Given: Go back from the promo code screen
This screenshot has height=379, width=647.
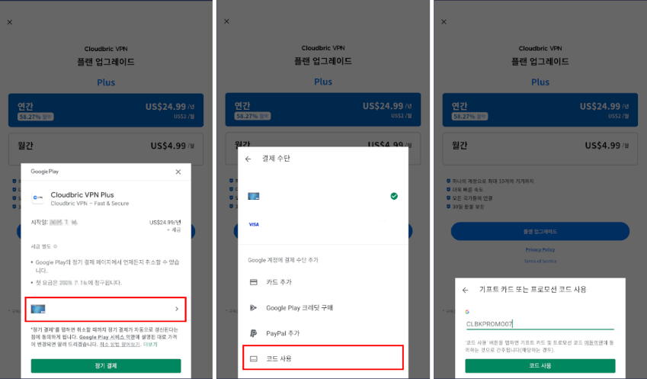Looking at the screenshot, I should pos(466,291).
